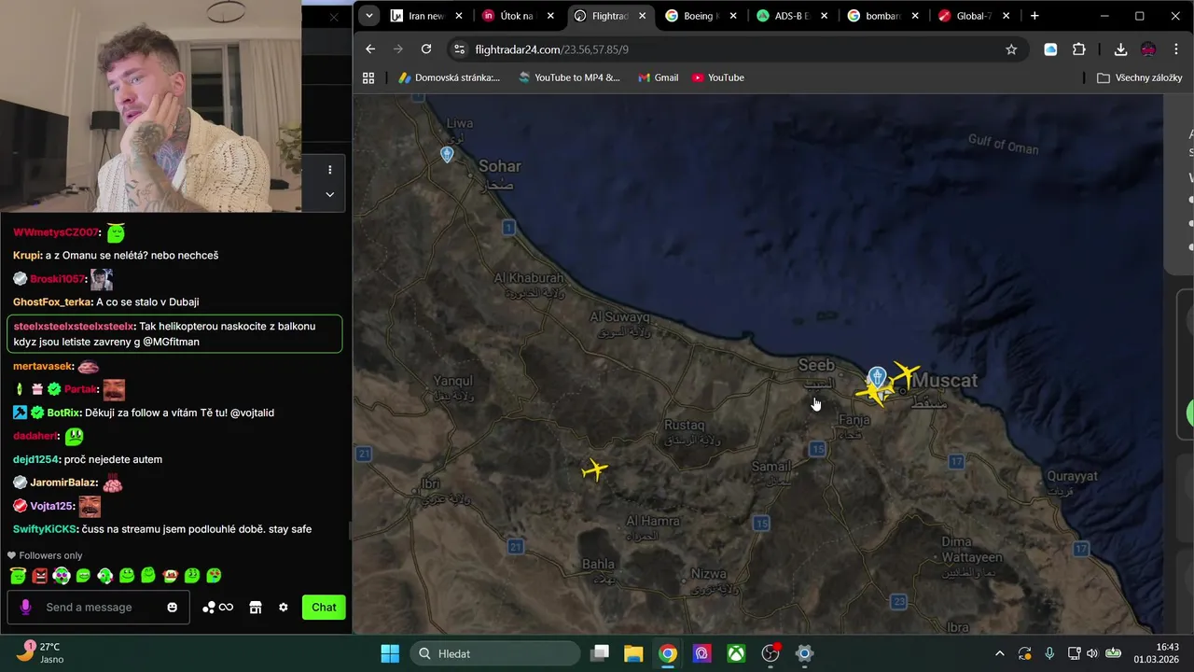The height and width of the screenshot is (672, 1194).
Task: Click username Krupi in chat
Action: click(x=26, y=256)
